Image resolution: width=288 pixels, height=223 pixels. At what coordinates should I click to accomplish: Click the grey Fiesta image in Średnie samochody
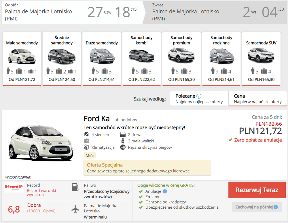(x=62, y=56)
